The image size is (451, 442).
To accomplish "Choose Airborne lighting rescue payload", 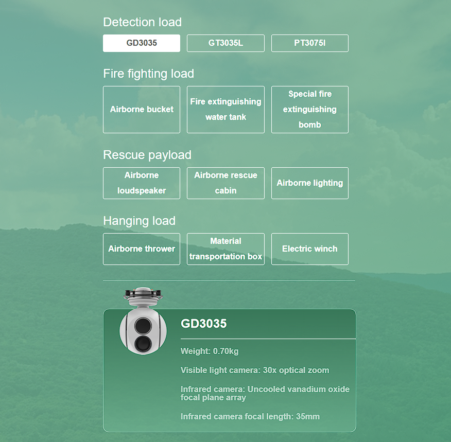I will click(x=309, y=183).
